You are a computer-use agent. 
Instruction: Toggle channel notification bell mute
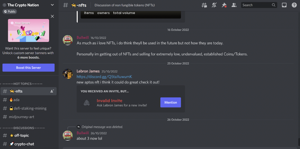point(214,5)
